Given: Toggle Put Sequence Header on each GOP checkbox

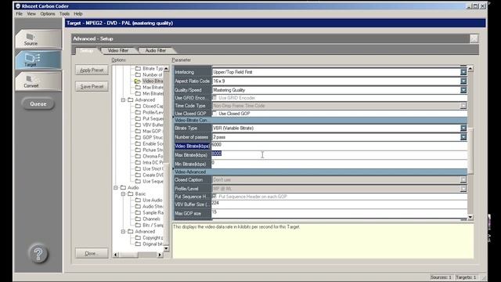Looking at the screenshot, I should point(214,196).
